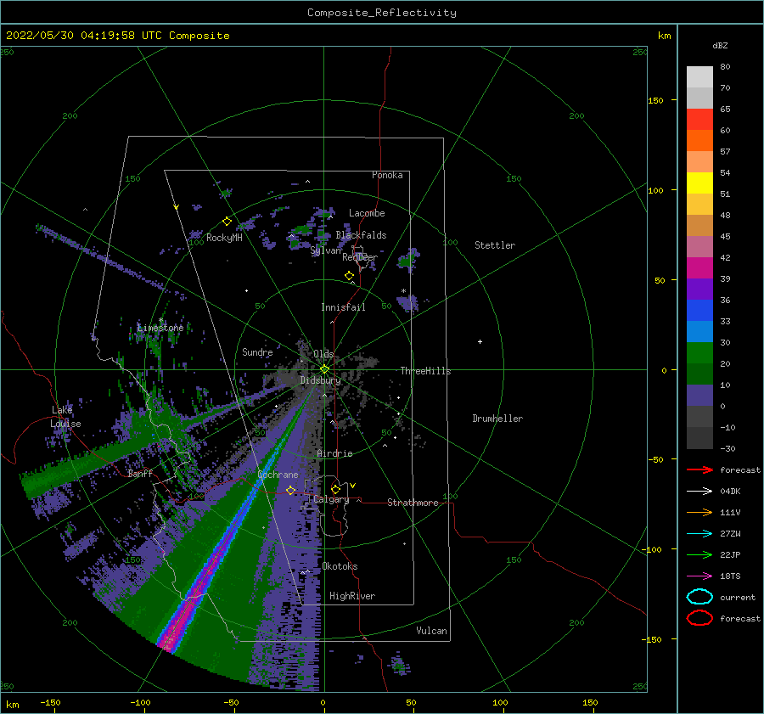This screenshot has width=764, height=714.
Task: Select the Stettler label on the map
Action: tap(495, 245)
